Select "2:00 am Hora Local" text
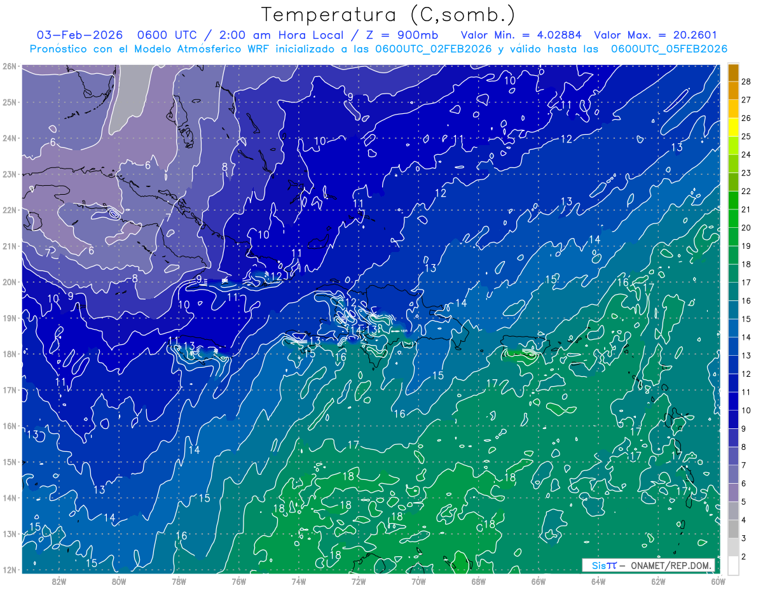 point(283,35)
